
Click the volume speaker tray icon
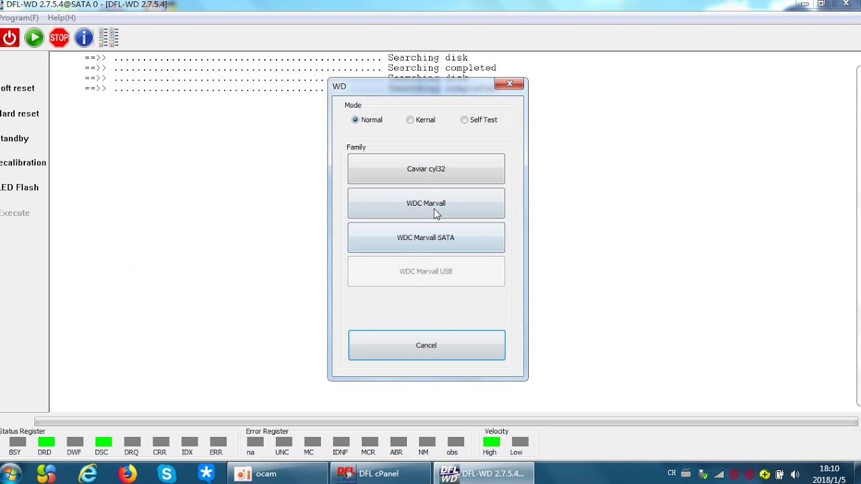(x=795, y=475)
